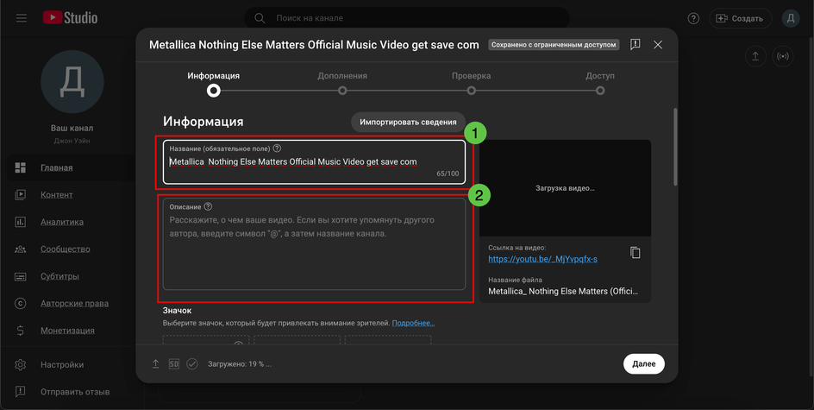Go to YouTube Studio logo home
814x410 pixels.
pos(70,17)
